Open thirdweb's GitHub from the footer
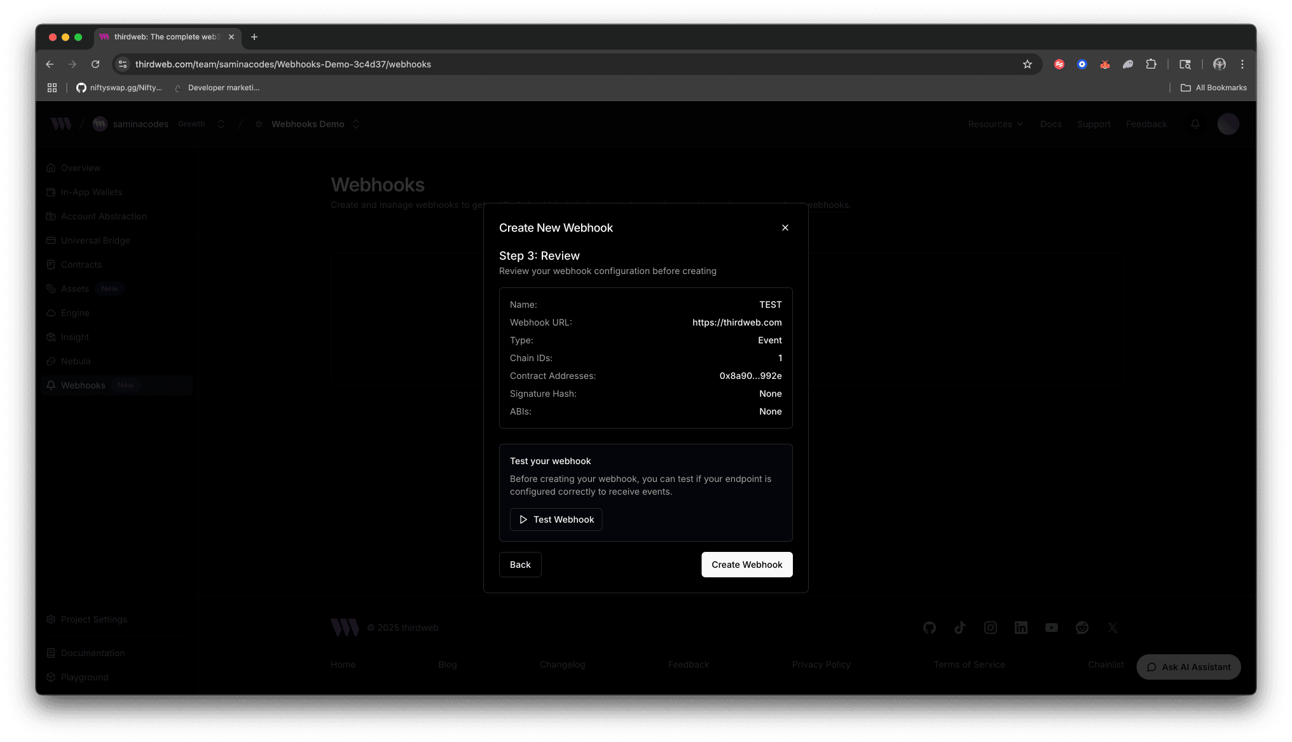Image resolution: width=1292 pixels, height=742 pixels. click(929, 628)
